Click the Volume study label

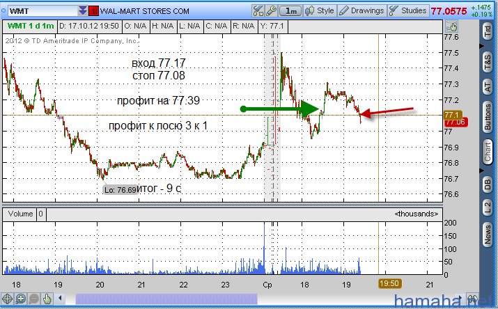pyautogui.click(x=20, y=214)
